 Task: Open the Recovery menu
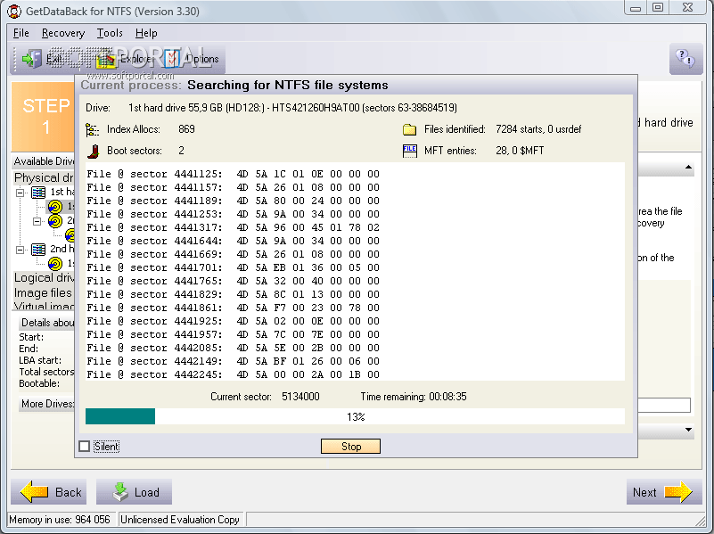[x=62, y=33]
